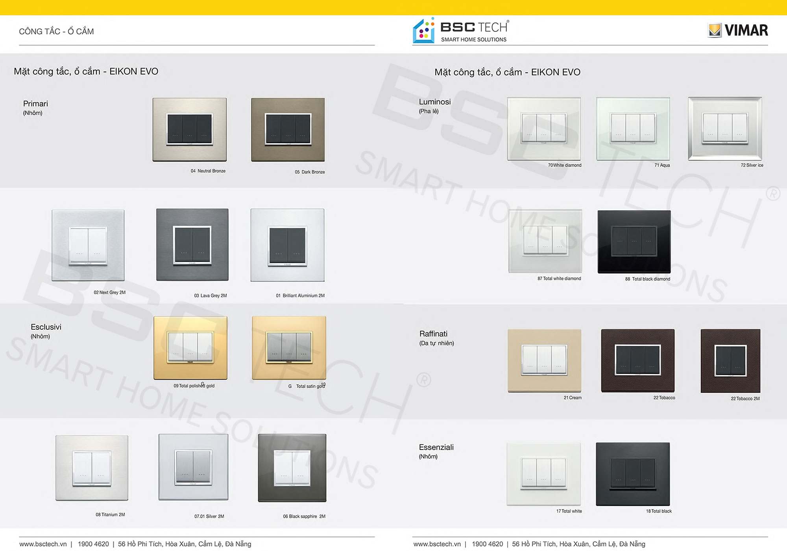787x551 pixels.
Task: Click the '03 Lava Grey 2M' caption
Action: coord(211,296)
